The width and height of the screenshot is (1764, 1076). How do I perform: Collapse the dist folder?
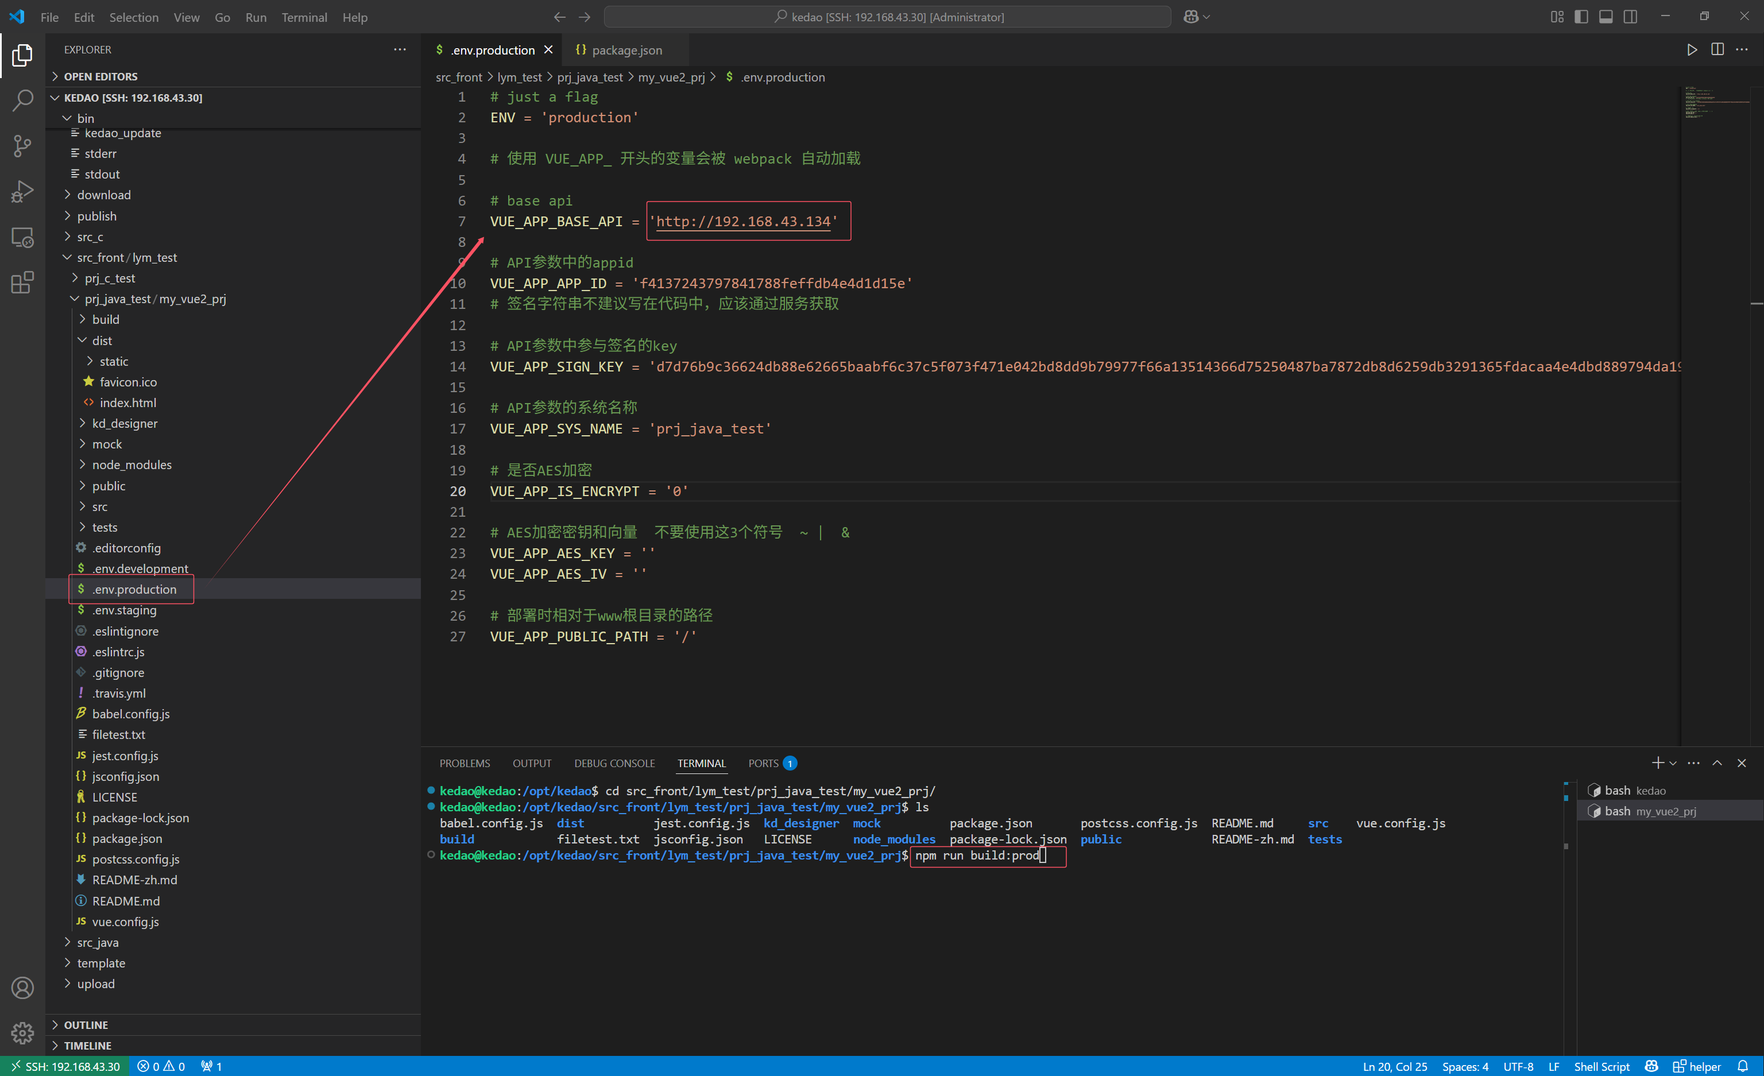click(102, 340)
